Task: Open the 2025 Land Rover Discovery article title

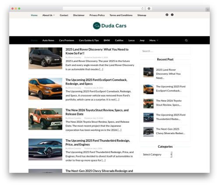Action: tap(97, 51)
